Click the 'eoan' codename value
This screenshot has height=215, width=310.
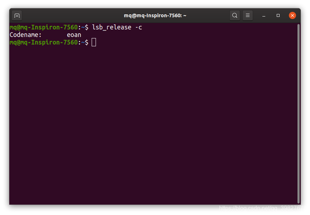pyautogui.click(x=74, y=35)
